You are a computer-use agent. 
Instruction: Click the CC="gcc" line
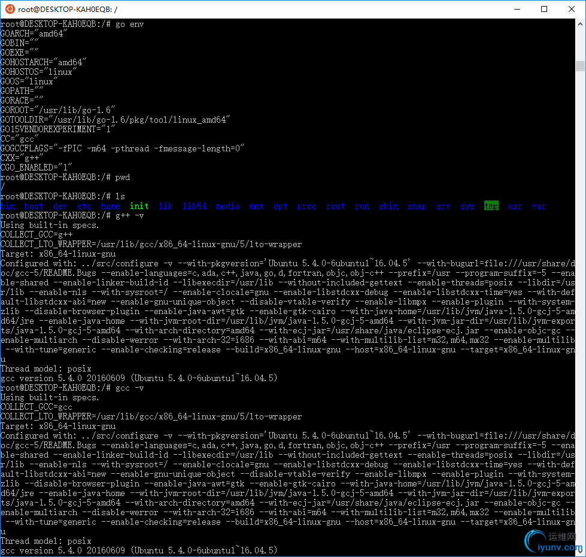[x=19, y=139]
